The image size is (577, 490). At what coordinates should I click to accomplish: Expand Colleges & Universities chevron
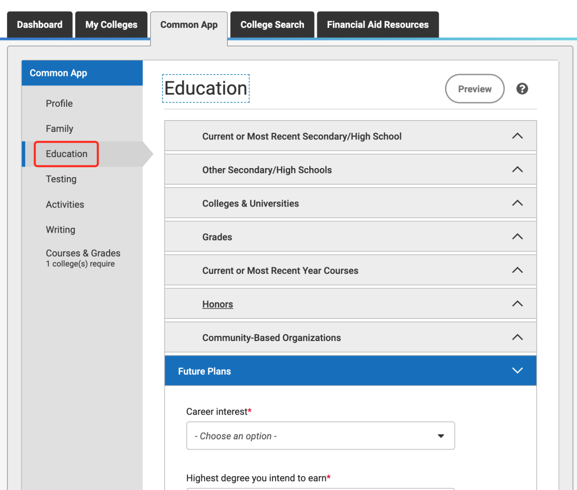[x=517, y=203]
